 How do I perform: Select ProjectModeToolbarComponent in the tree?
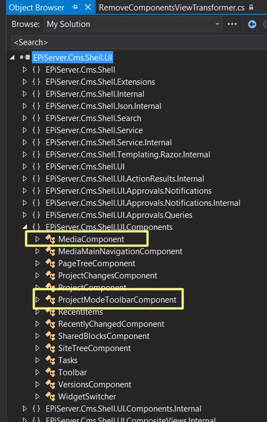pos(117,299)
